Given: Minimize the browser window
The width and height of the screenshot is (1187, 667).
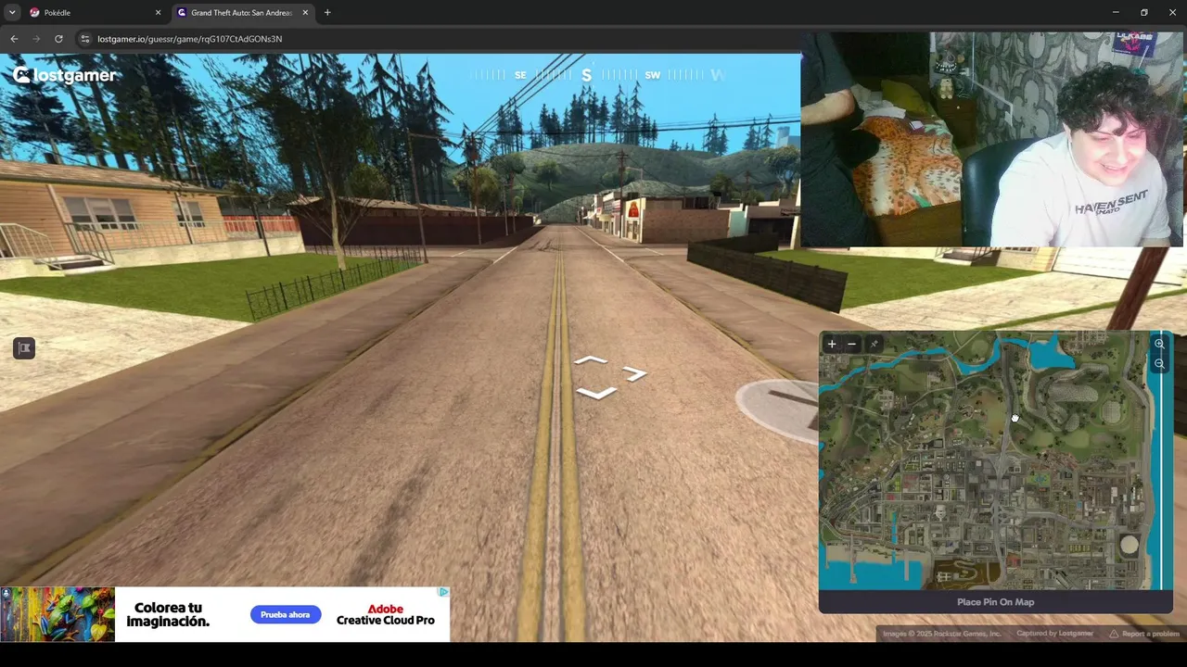Looking at the screenshot, I should pyautogui.click(x=1115, y=12).
